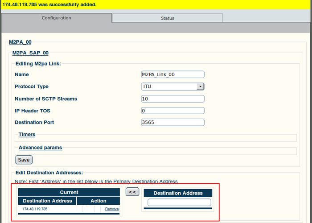
Task: Focus the Number of SCTP Streams field
Action: click(x=173, y=99)
